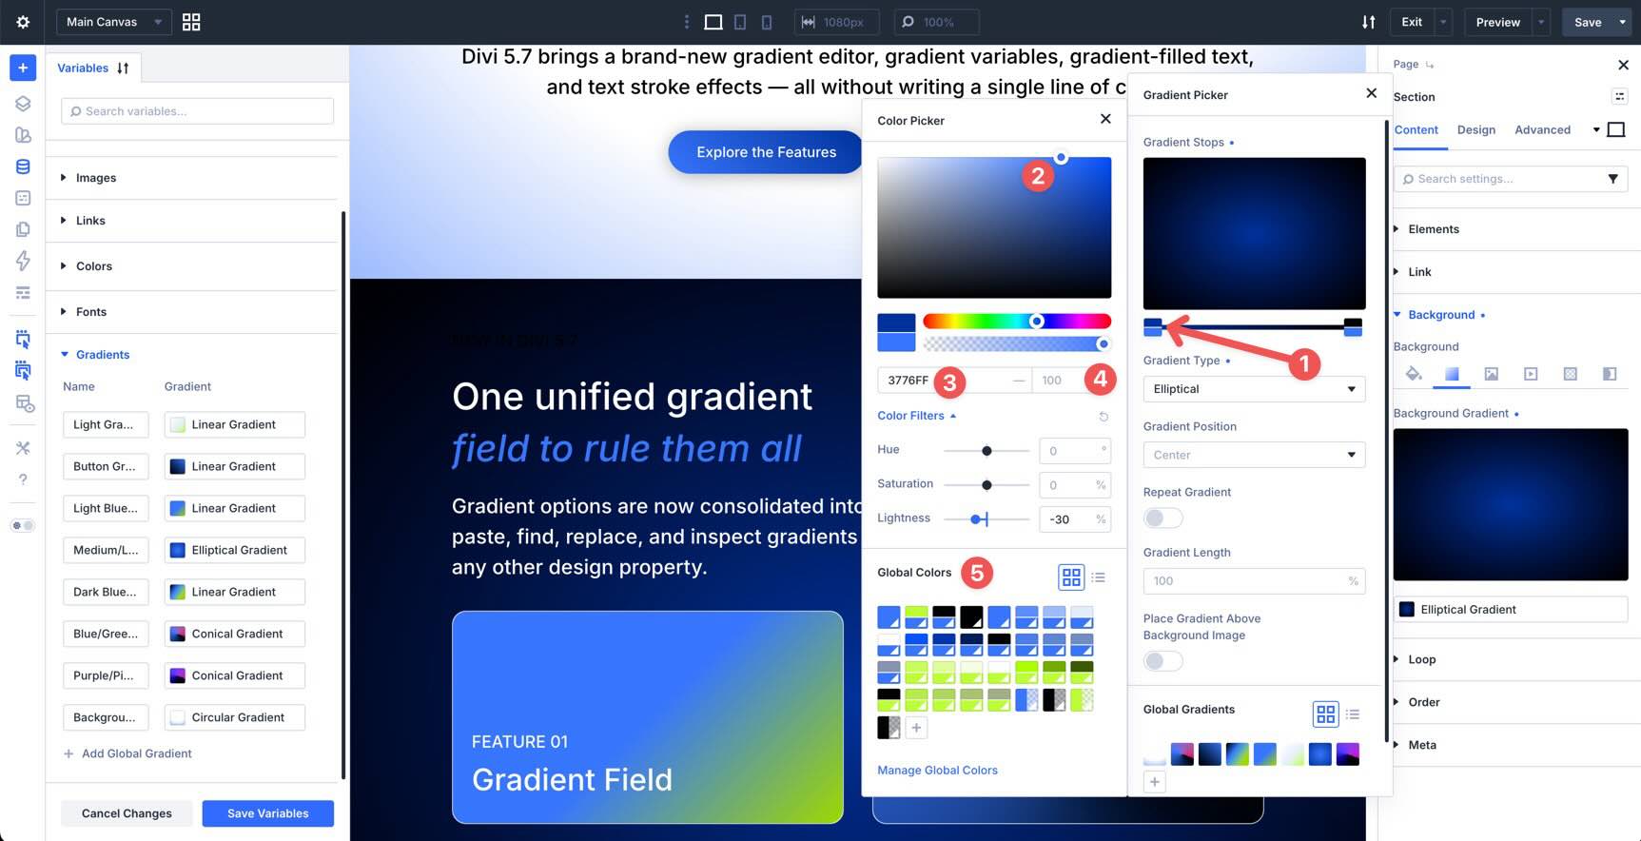Open the variables database icon in sidebar

pyautogui.click(x=23, y=166)
